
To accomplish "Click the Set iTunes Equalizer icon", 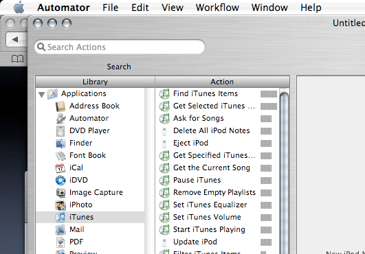I will click(164, 205).
